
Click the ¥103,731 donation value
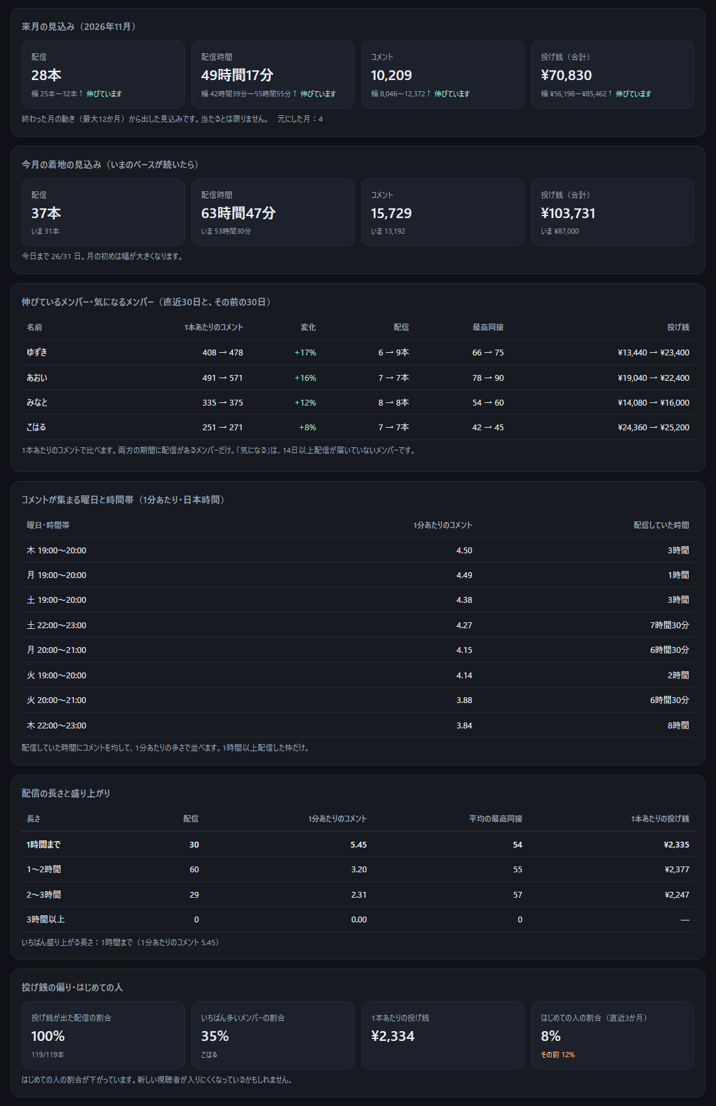coord(568,214)
